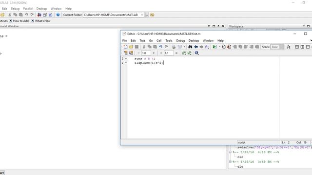Open MATLAB Help from the blue question icon

click(x=58, y=15)
